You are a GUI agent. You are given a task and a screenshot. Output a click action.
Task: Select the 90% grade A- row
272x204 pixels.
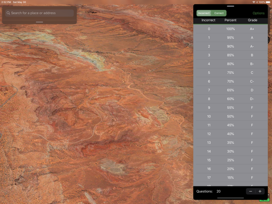(x=230, y=46)
